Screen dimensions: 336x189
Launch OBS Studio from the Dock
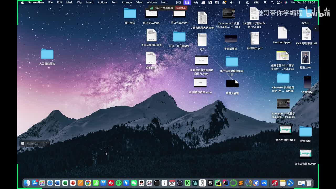point(180,183)
